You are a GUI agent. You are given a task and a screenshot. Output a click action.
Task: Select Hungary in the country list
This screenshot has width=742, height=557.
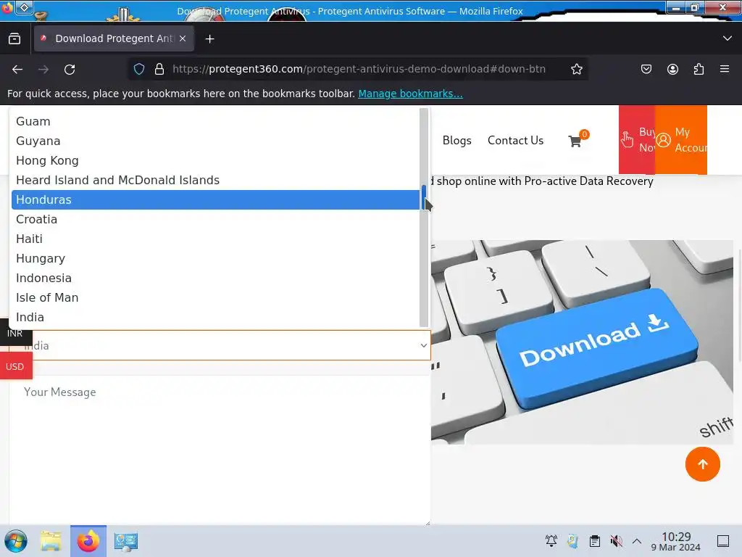[215, 259]
